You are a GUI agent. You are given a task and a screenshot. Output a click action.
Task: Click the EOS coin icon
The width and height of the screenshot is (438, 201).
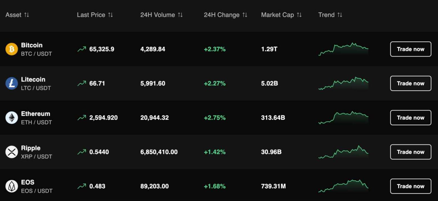pos(11,186)
